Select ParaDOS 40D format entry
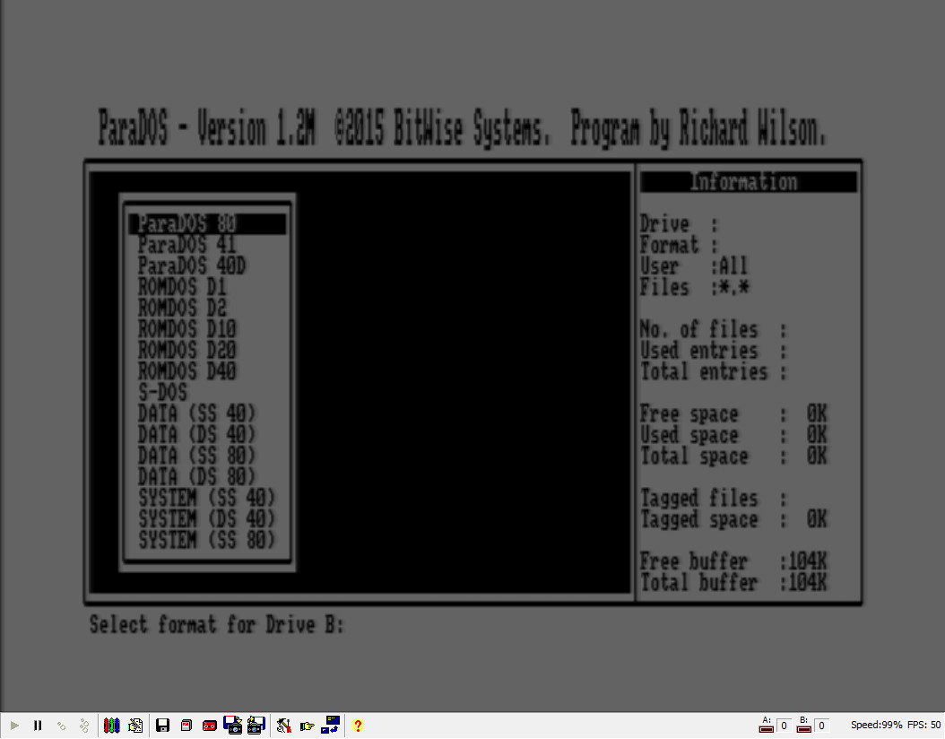Screen dimensions: 945x739 point(192,265)
